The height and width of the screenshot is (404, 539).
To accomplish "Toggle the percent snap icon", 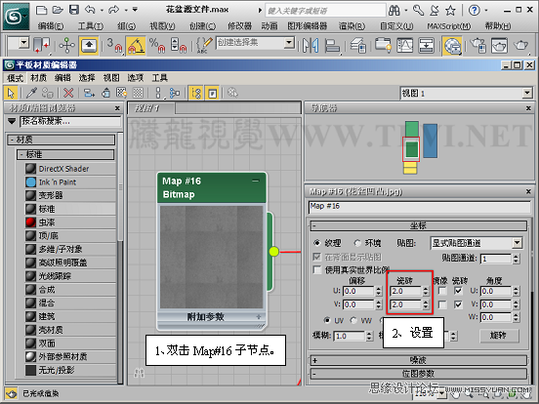I will pos(157,45).
